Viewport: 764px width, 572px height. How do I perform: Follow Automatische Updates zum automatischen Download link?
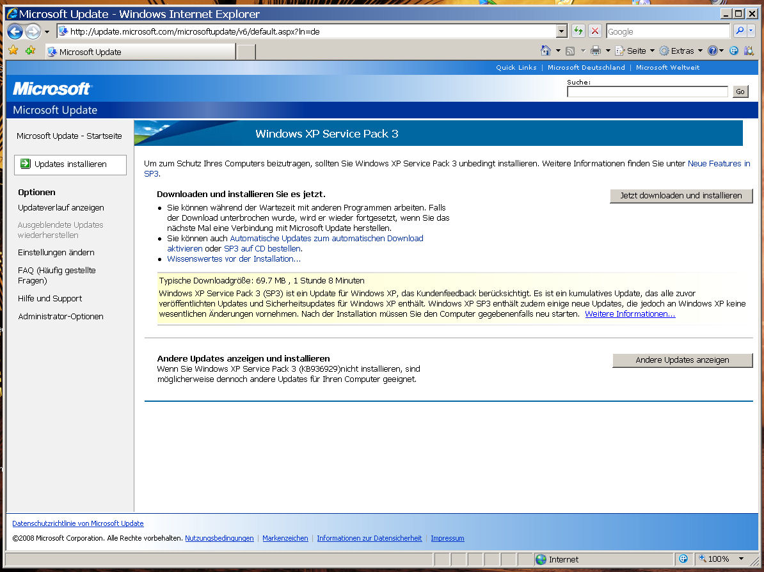click(326, 238)
